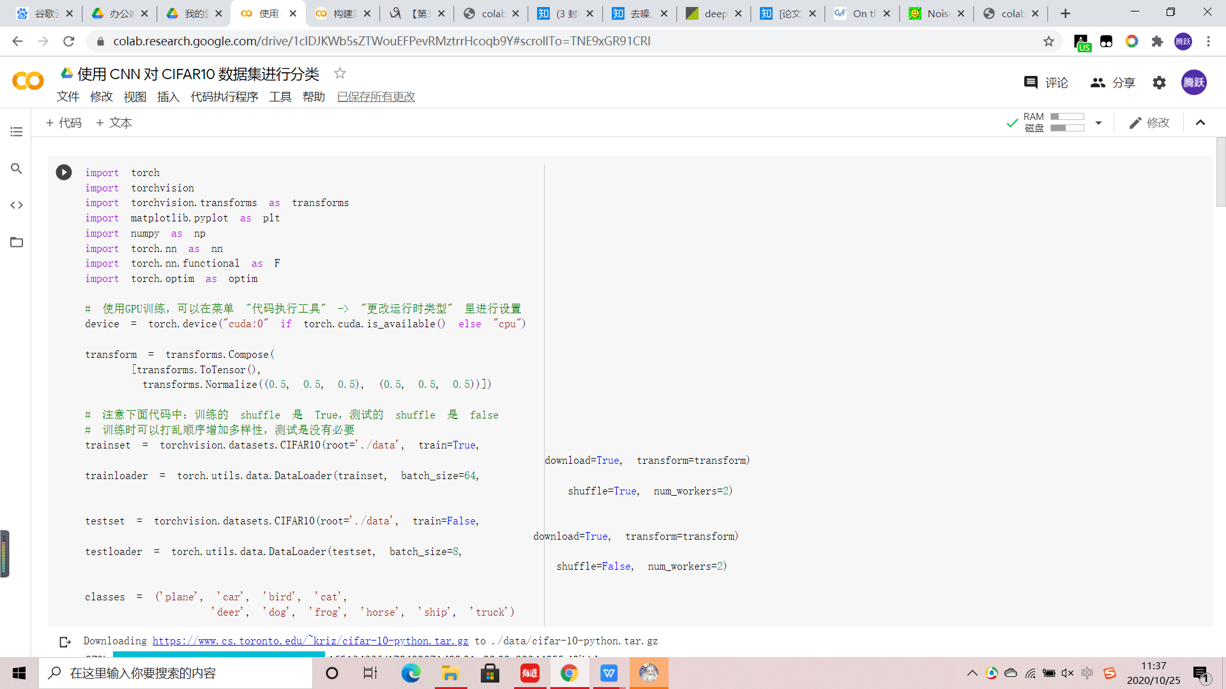Star this notebook next to title
This screenshot has width=1226, height=689.
(340, 74)
